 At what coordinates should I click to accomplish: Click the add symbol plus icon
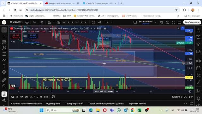tap(27, 22)
